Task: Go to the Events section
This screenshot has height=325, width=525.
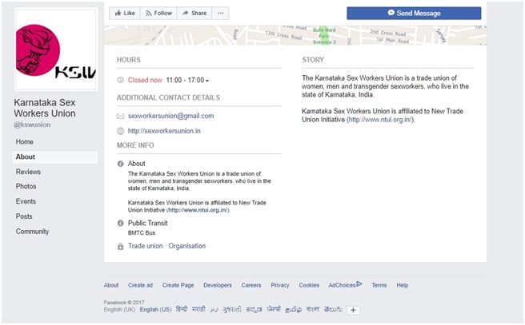Action: (x=26, y=201)
